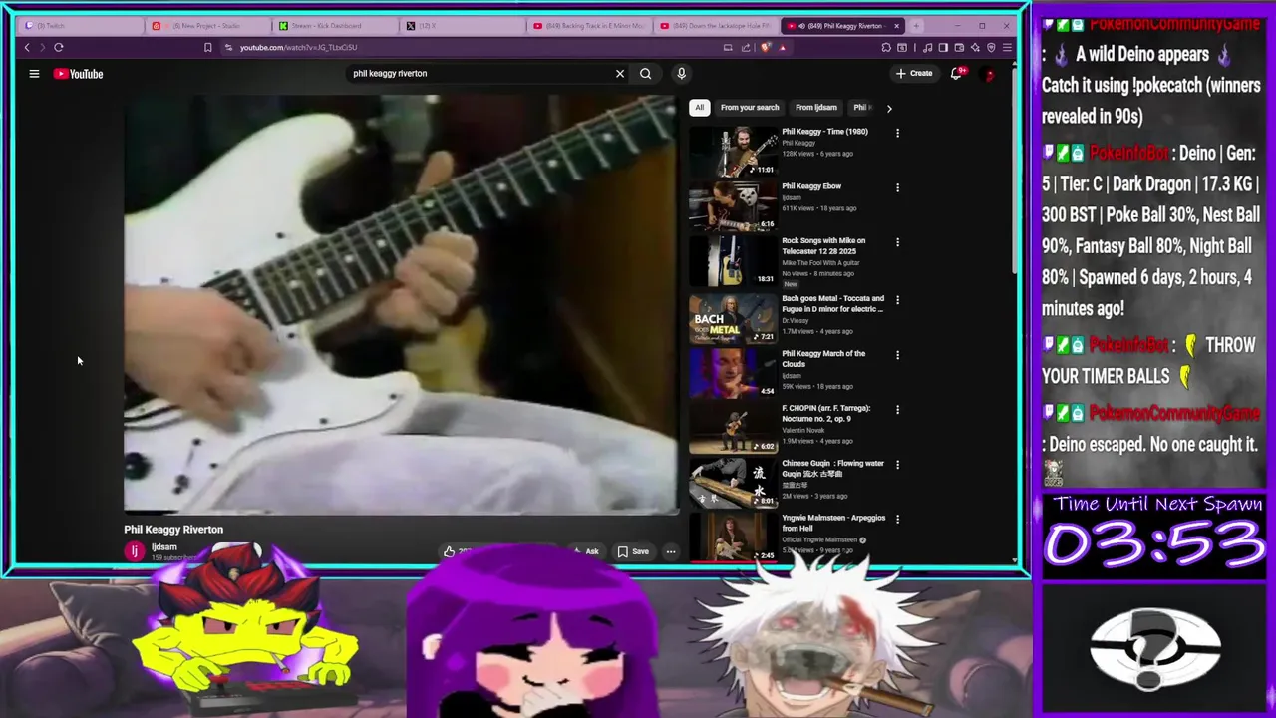Image resolution: width=1276 pixels, height=718 pixels.
Task: Click the Create button
Action: (x=914, y=73)
